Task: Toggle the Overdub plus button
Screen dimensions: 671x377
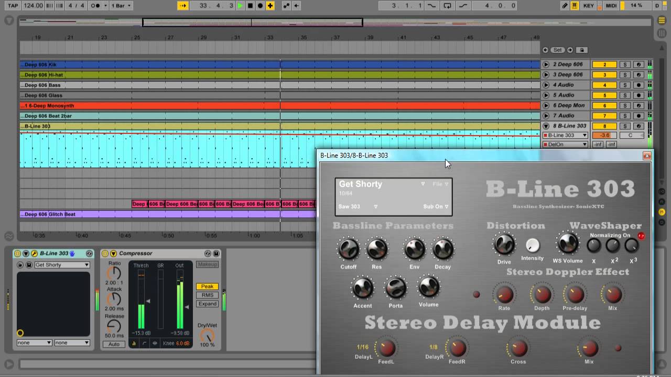Action: tap(270, 6)
